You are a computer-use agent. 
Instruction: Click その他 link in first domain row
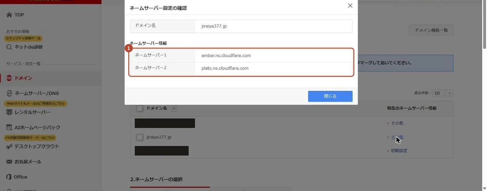pyautogui.click(x=397, y=123)
